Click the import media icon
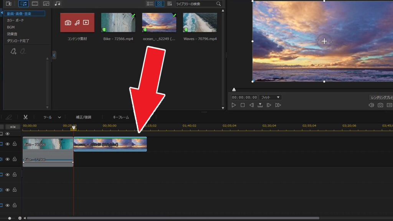 (x=9, y=3)
